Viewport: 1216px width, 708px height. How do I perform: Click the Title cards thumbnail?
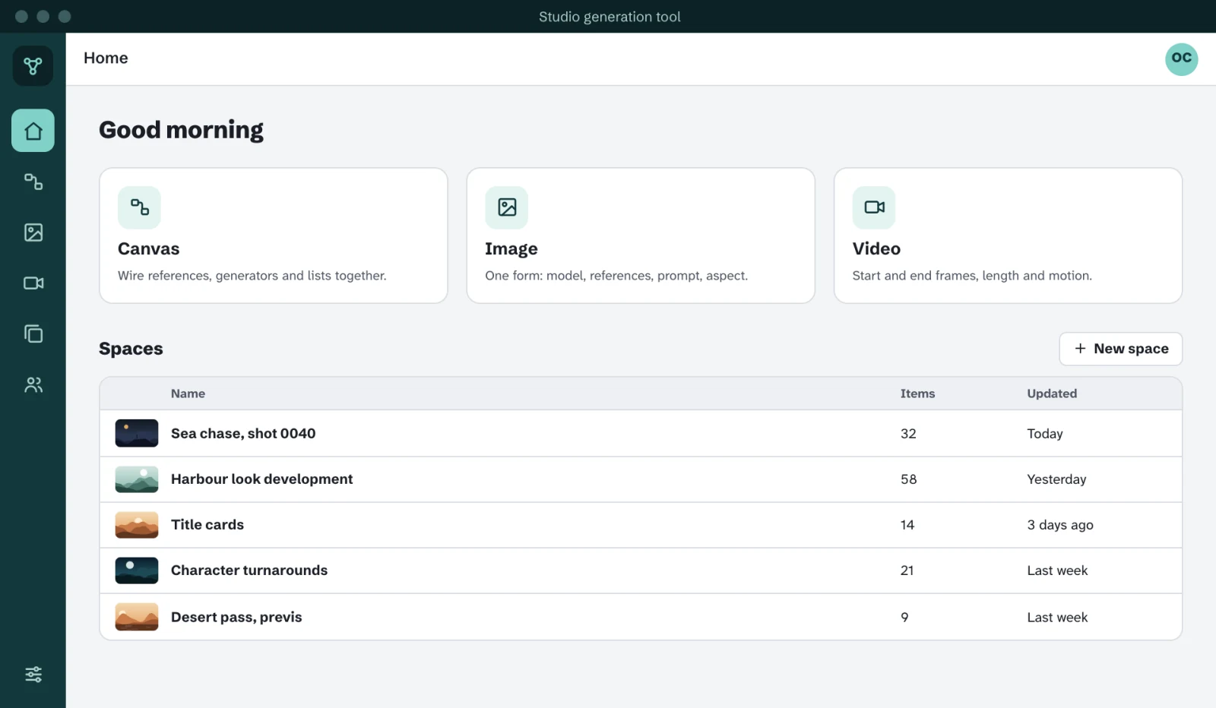point(137,525)
